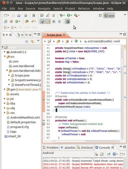This screenshot has height=169, width=128.
Task: Toggle Block Selection mode icon
Action: pos(54,21)
